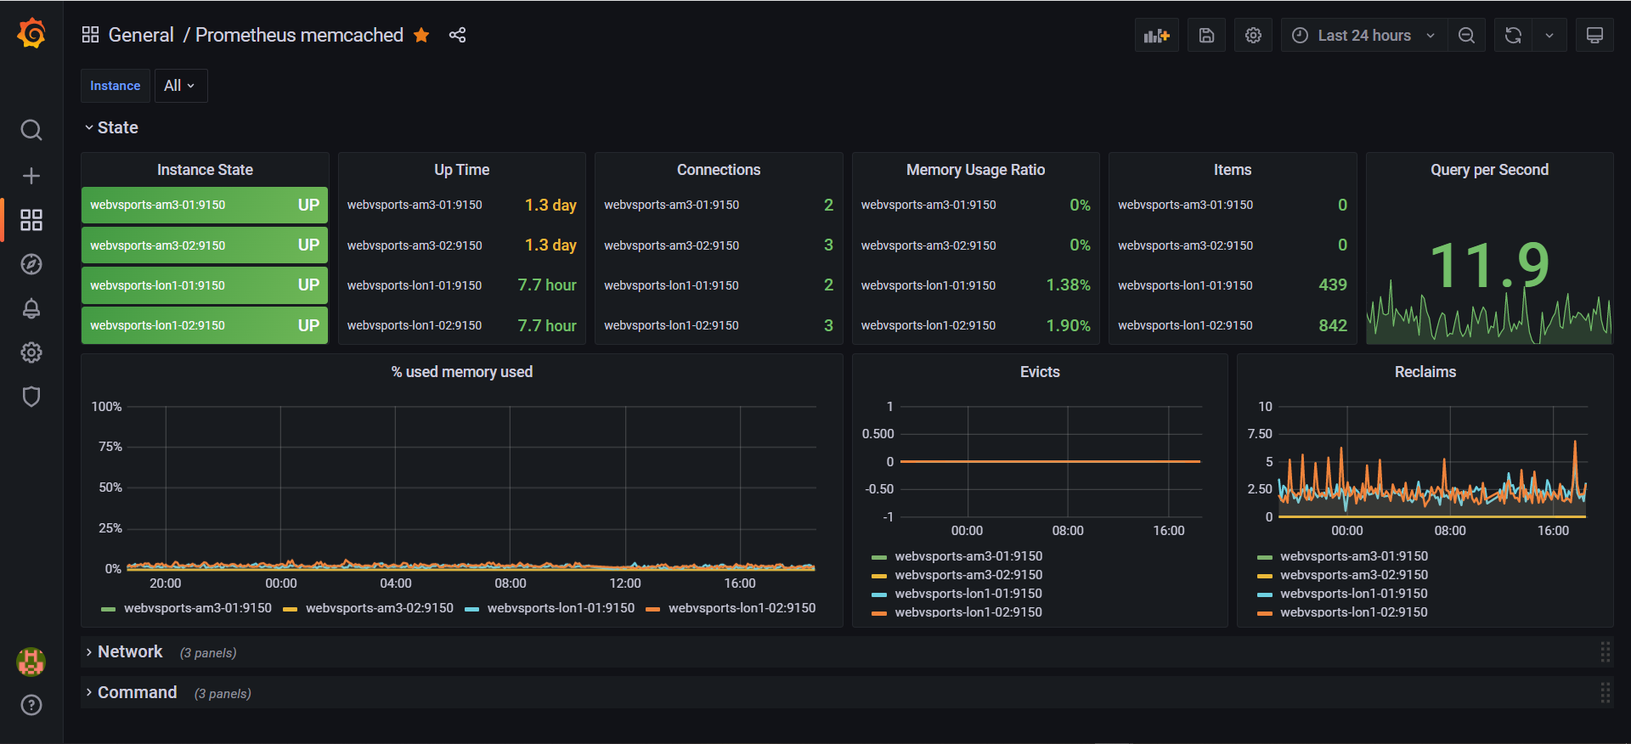Open the Items panel title menu
Image resolution: width=1631 pixels, height=744 pixels.
coord(1233,170)
